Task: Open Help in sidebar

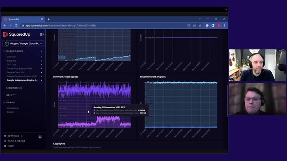Action: 9,146
